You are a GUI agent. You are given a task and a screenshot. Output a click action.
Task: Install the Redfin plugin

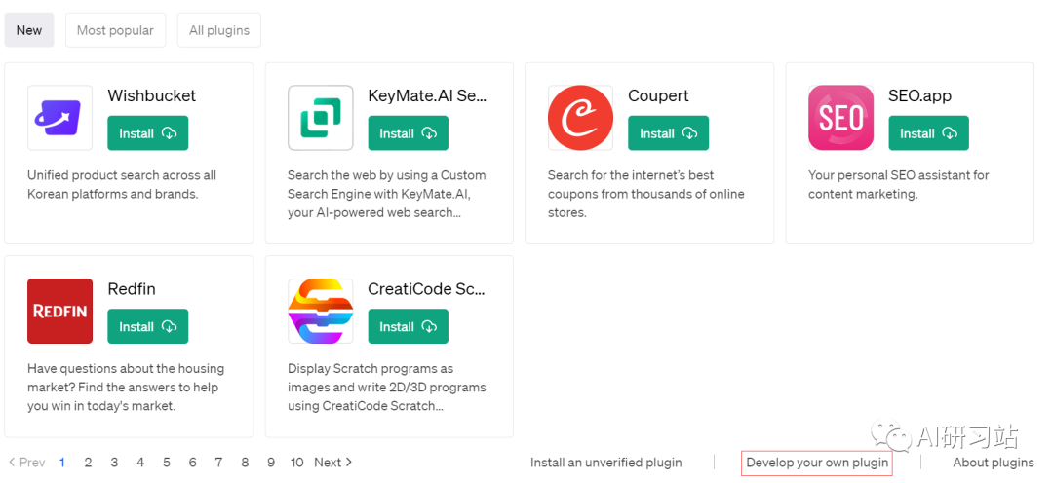(x=148, y=326)
